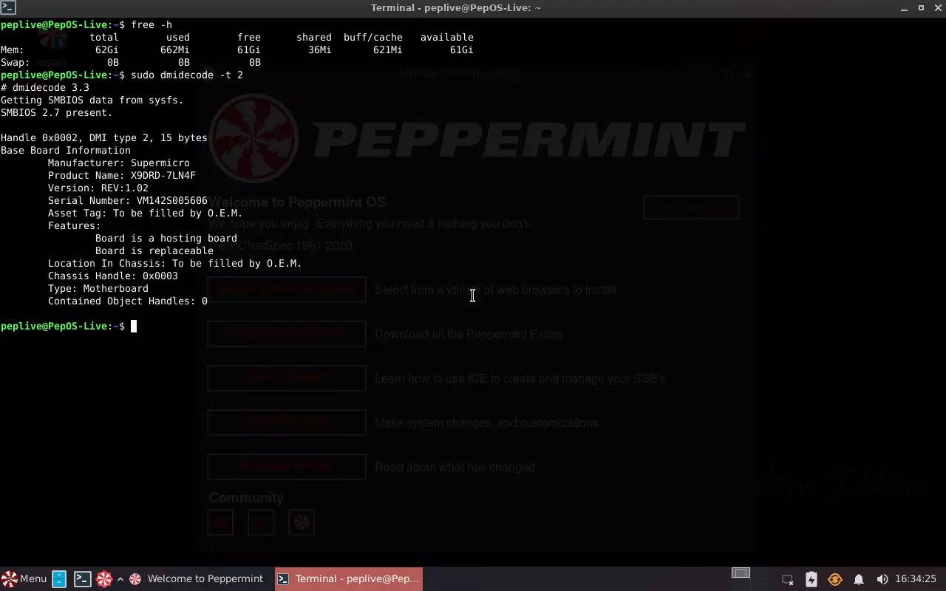Open the notifications bell icon

tap(859, 579)
